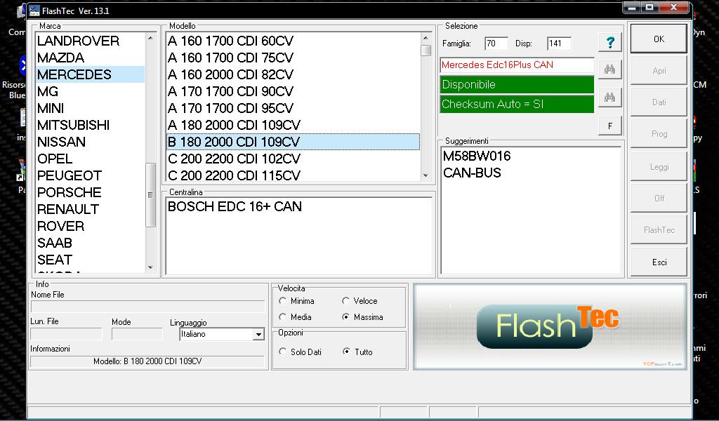Select model A 170 1700 CDI 95CV
Viewport: 719px width, 421px height.
click(x=293, y=108)
